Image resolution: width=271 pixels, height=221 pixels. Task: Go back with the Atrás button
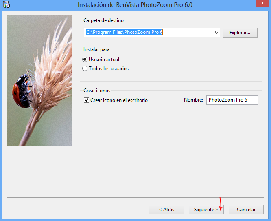point(166,210)
